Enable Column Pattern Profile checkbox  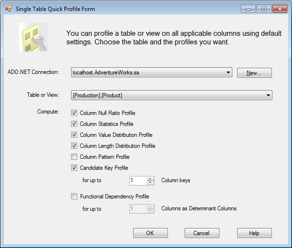[x=74, y=157]
